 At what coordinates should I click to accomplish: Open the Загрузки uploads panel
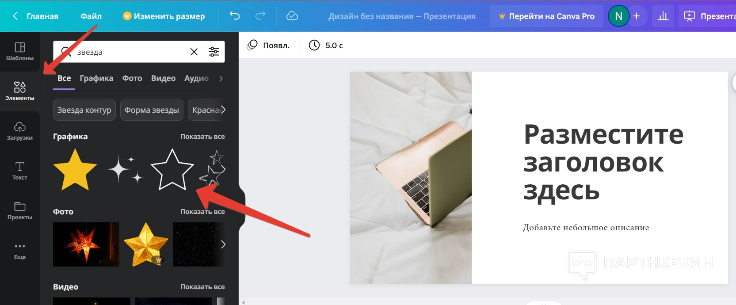point(19,131)
